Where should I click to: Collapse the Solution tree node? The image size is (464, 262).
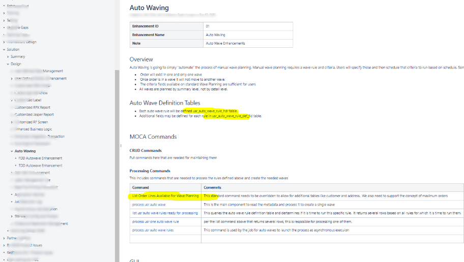coord(4,50)
